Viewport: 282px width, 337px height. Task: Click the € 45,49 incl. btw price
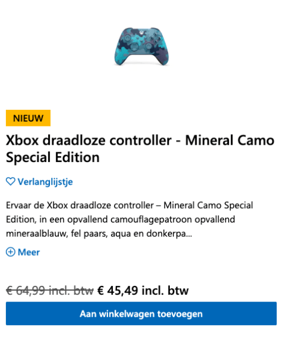coord(143,290)
